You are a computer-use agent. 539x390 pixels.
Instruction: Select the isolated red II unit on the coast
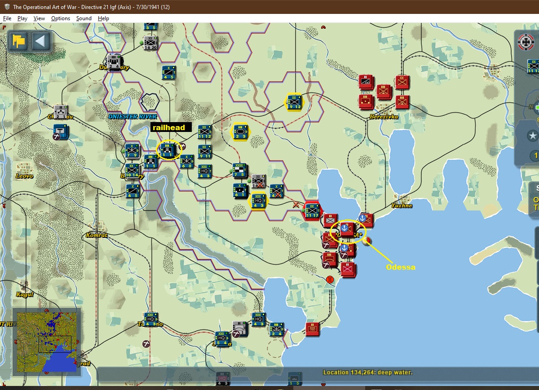[313, 329]
